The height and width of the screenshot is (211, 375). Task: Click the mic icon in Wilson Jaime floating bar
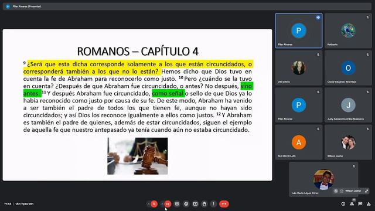point(336,191)
